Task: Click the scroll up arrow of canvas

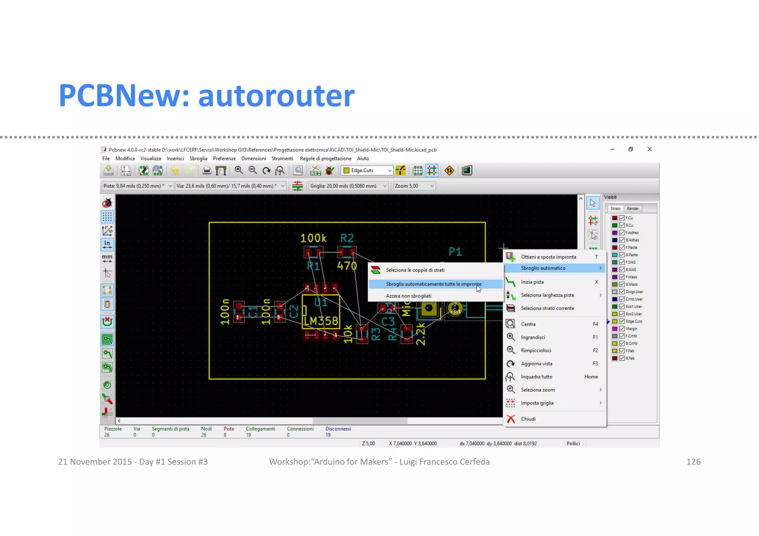Action: [581, 199]
